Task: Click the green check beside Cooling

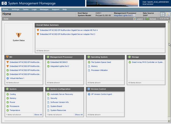Action: (8, 94)
